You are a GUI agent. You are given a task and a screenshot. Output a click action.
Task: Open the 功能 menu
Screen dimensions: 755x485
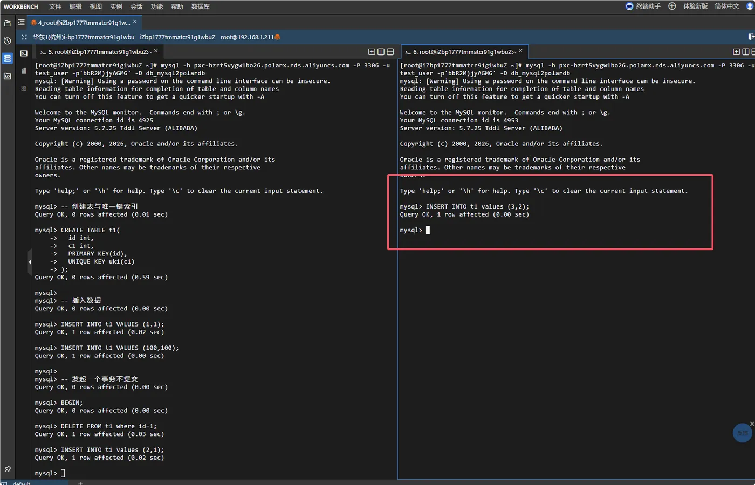click(157, 6)
